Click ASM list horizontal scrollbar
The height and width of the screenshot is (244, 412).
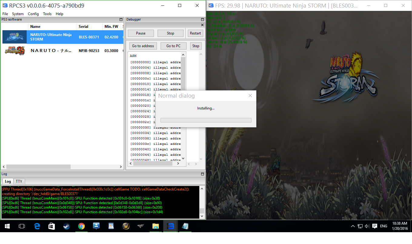click(153, 164)
